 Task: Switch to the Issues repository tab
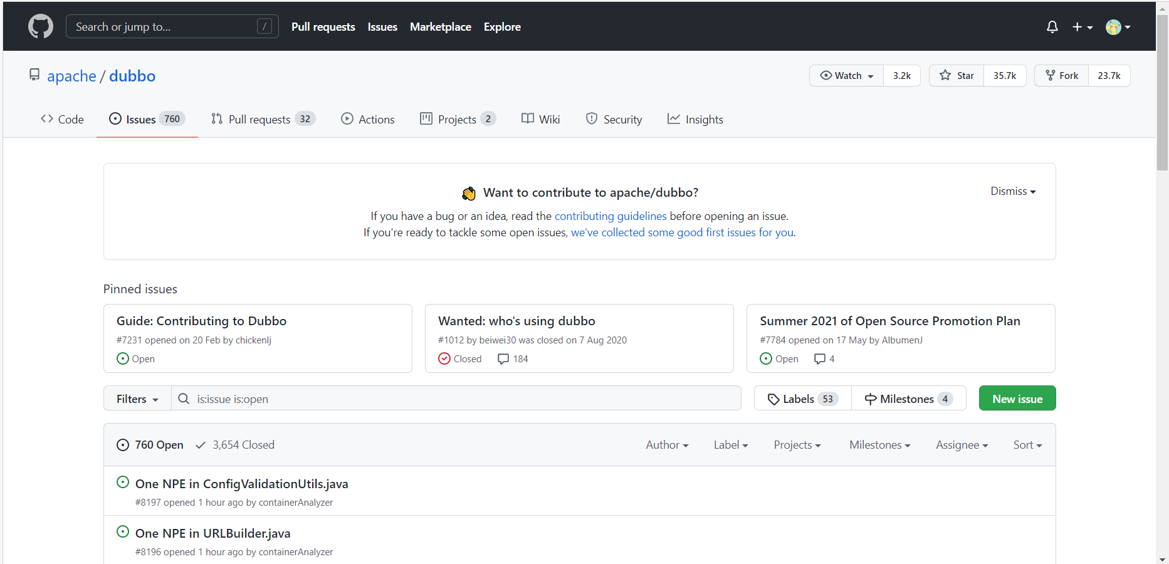click(147, 119)
